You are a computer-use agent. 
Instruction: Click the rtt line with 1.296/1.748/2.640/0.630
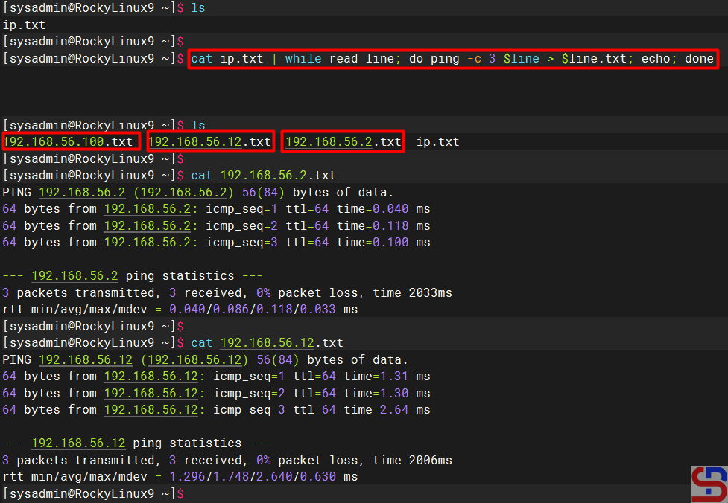pyautogui.click(x=180, y=476)
